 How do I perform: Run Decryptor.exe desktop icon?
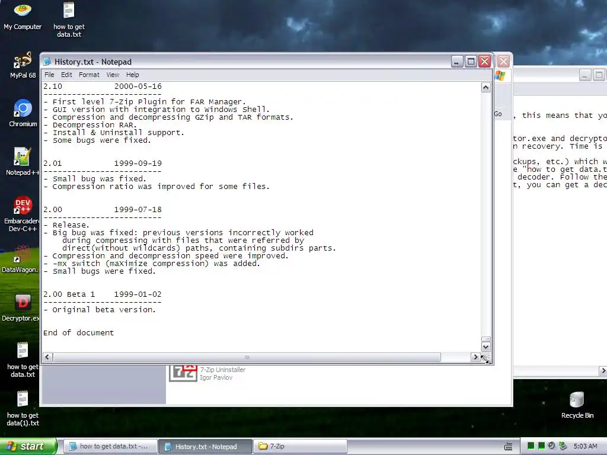[21, 307]
